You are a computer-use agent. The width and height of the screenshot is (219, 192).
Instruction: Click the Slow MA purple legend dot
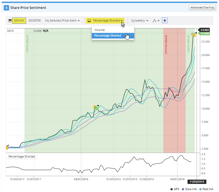(183, 189)
